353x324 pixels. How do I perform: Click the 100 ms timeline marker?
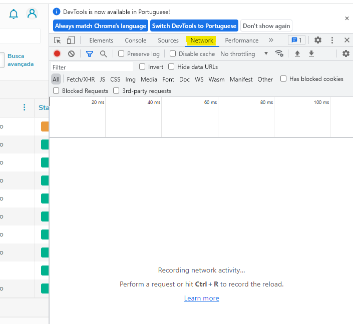point(321,102)
